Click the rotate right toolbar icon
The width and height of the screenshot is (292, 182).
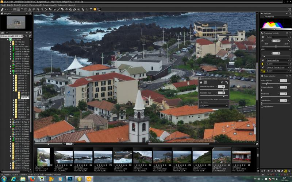pyautogui.click(x=74, y=9)
